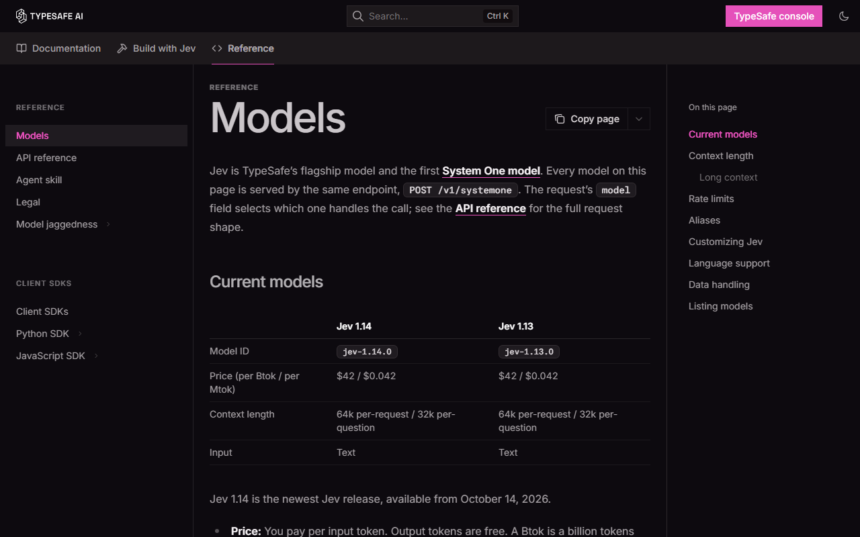860x537 pixels.
Task: Jump to Listing models section
Action: click(721, 306)
